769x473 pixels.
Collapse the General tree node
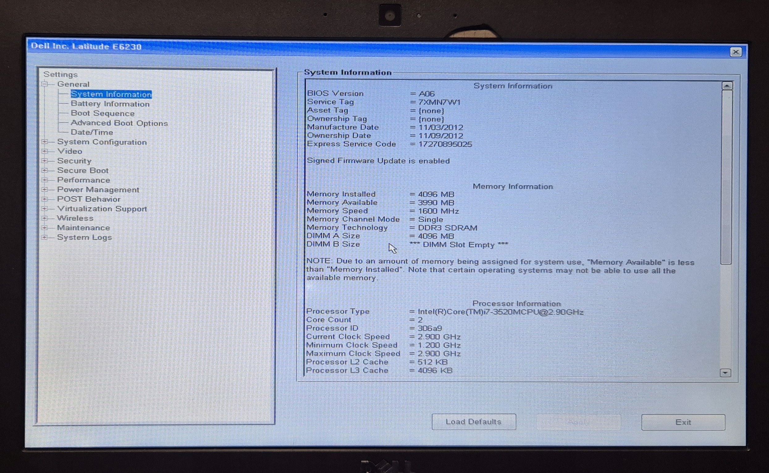tap(45, 84)
